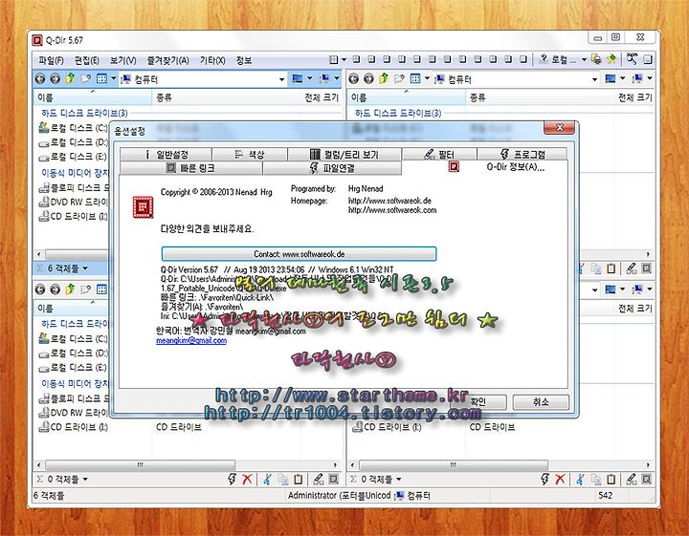689x536 pixels.
Task: Open the 정보 menu
Action: pos(244,60)
